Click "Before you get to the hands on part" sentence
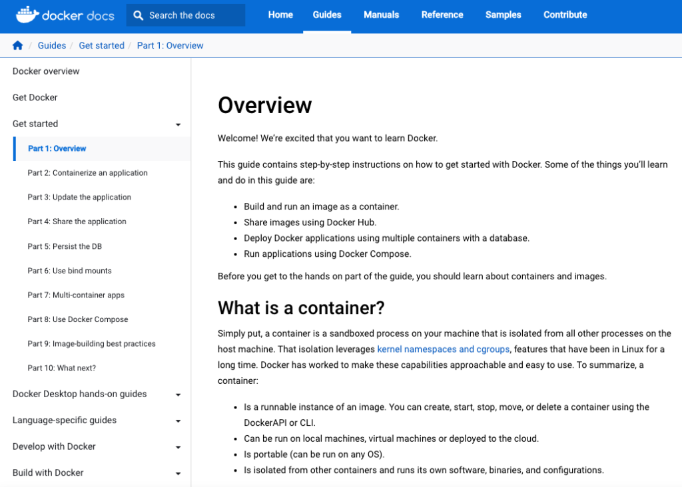The height and width of the screenshot is (487, 682). (x=412, y=276)
